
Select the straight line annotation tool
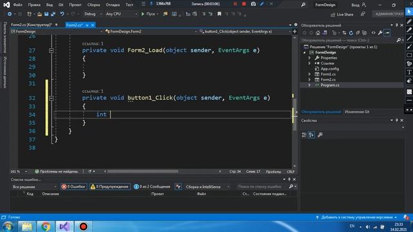[x=409, y=39]
